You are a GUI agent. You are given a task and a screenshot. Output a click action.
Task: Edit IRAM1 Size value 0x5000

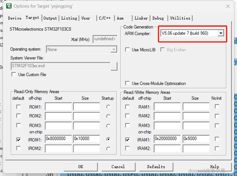(196, 138)
